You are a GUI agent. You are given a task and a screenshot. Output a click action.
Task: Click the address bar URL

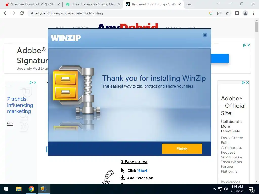coord(69,13)
